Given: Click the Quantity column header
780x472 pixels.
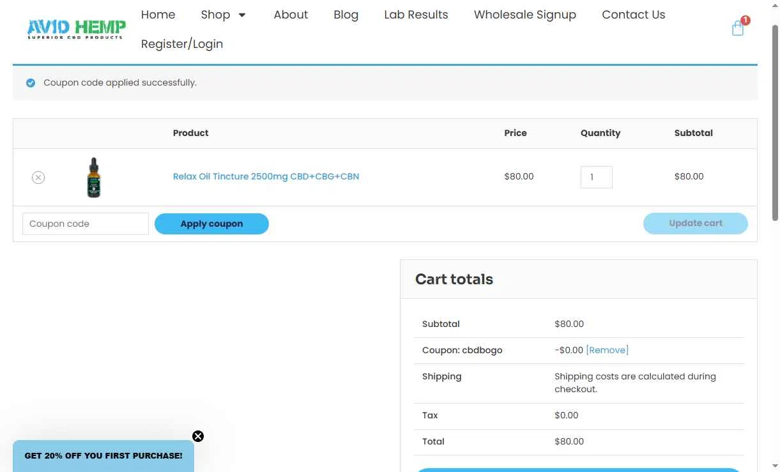Looking at the screenshot, I should pyautogui.click(x=600, y=133).
